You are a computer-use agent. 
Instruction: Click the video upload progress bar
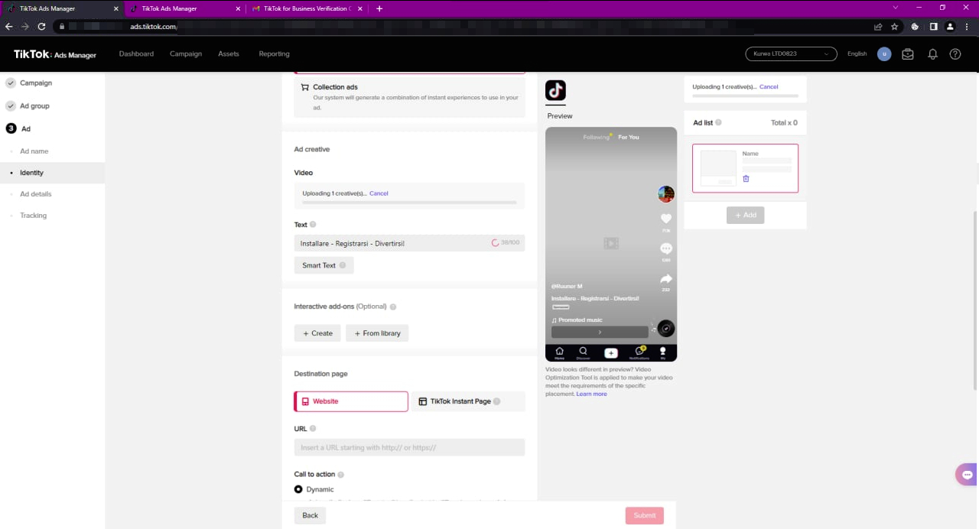409,203
